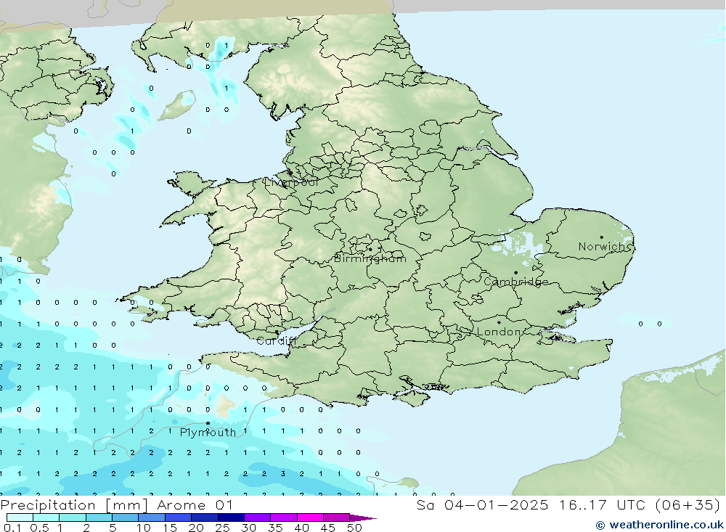Pick the 25–30 mm legend swatch
Viewport: 726px width, 532px height.
231,517
